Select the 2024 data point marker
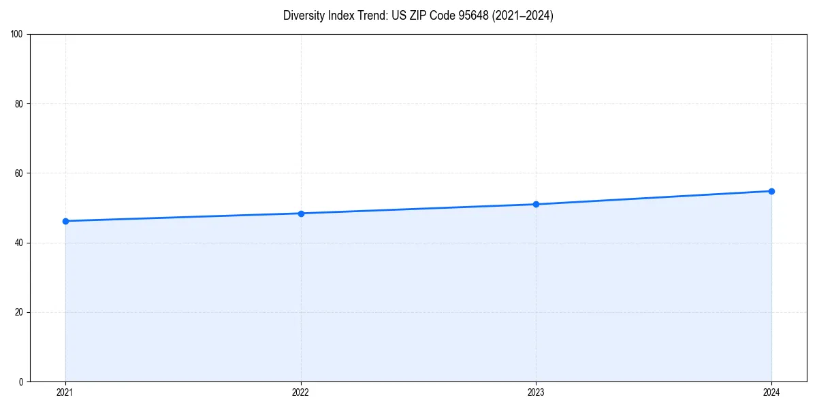The height and width of the screenshot is (408, 817). 771,191
